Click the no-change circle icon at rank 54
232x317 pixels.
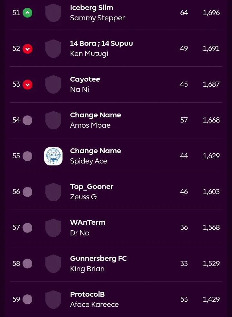[27, 120]
